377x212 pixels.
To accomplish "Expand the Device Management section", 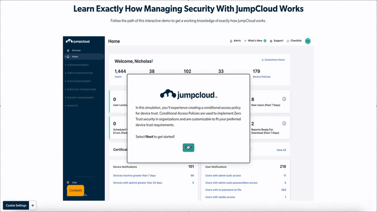I will (x=79, y=81).
